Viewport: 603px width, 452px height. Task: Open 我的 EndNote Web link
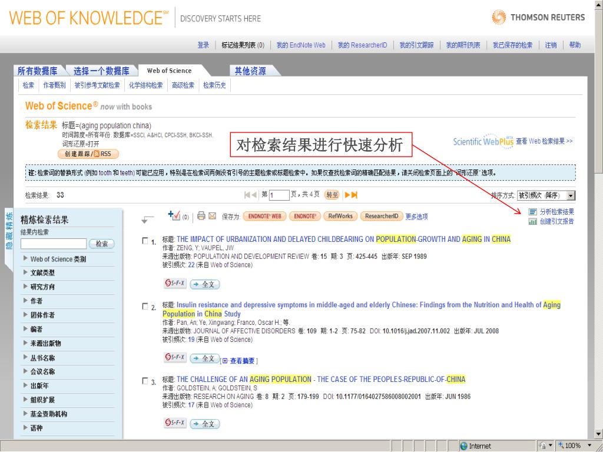(301, 45)
